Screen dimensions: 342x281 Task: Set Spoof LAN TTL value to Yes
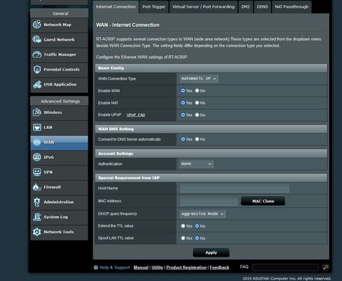[x=183, y=238]
